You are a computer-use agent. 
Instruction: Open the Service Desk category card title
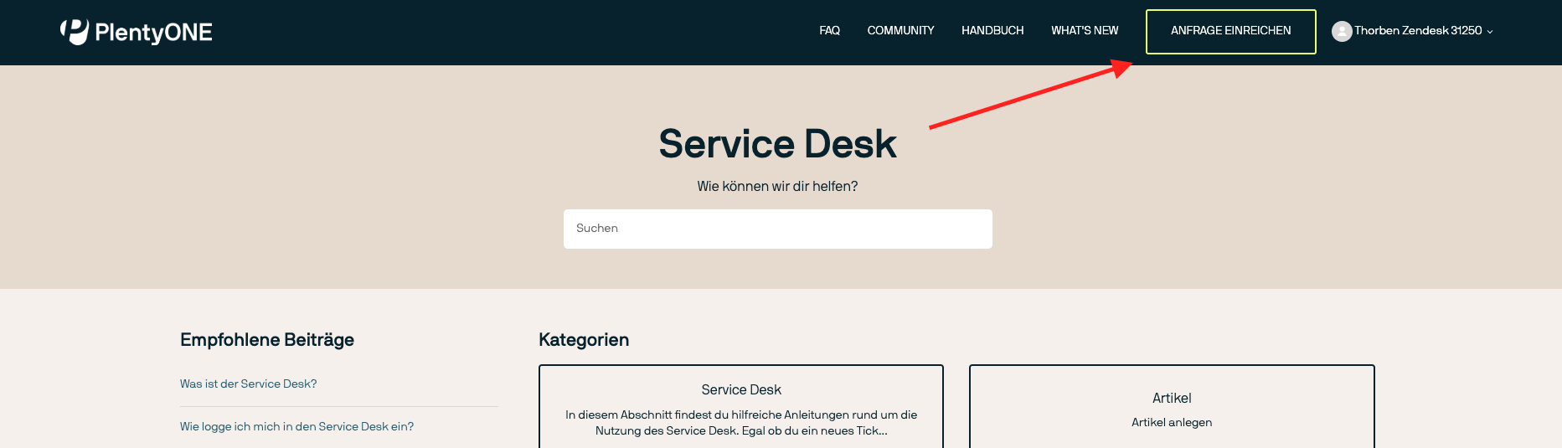pos(741,390)
